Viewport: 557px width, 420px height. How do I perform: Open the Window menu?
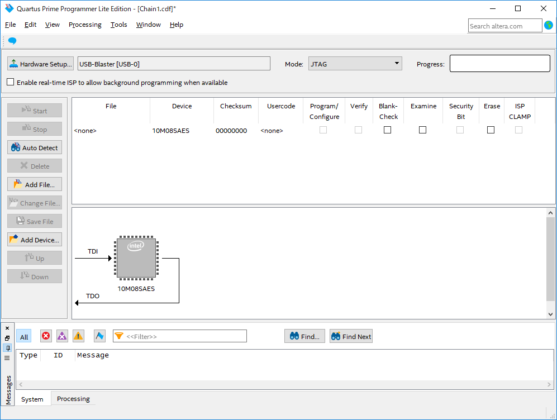point(149,25)
